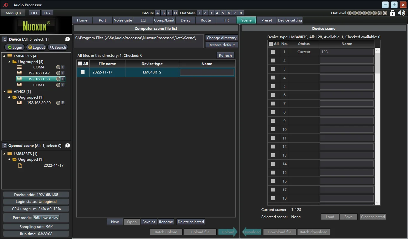The height and width of the screenshot is (239, 408).
Task: Click the help bubble beside Opened scene
Action: pos(68,145)
